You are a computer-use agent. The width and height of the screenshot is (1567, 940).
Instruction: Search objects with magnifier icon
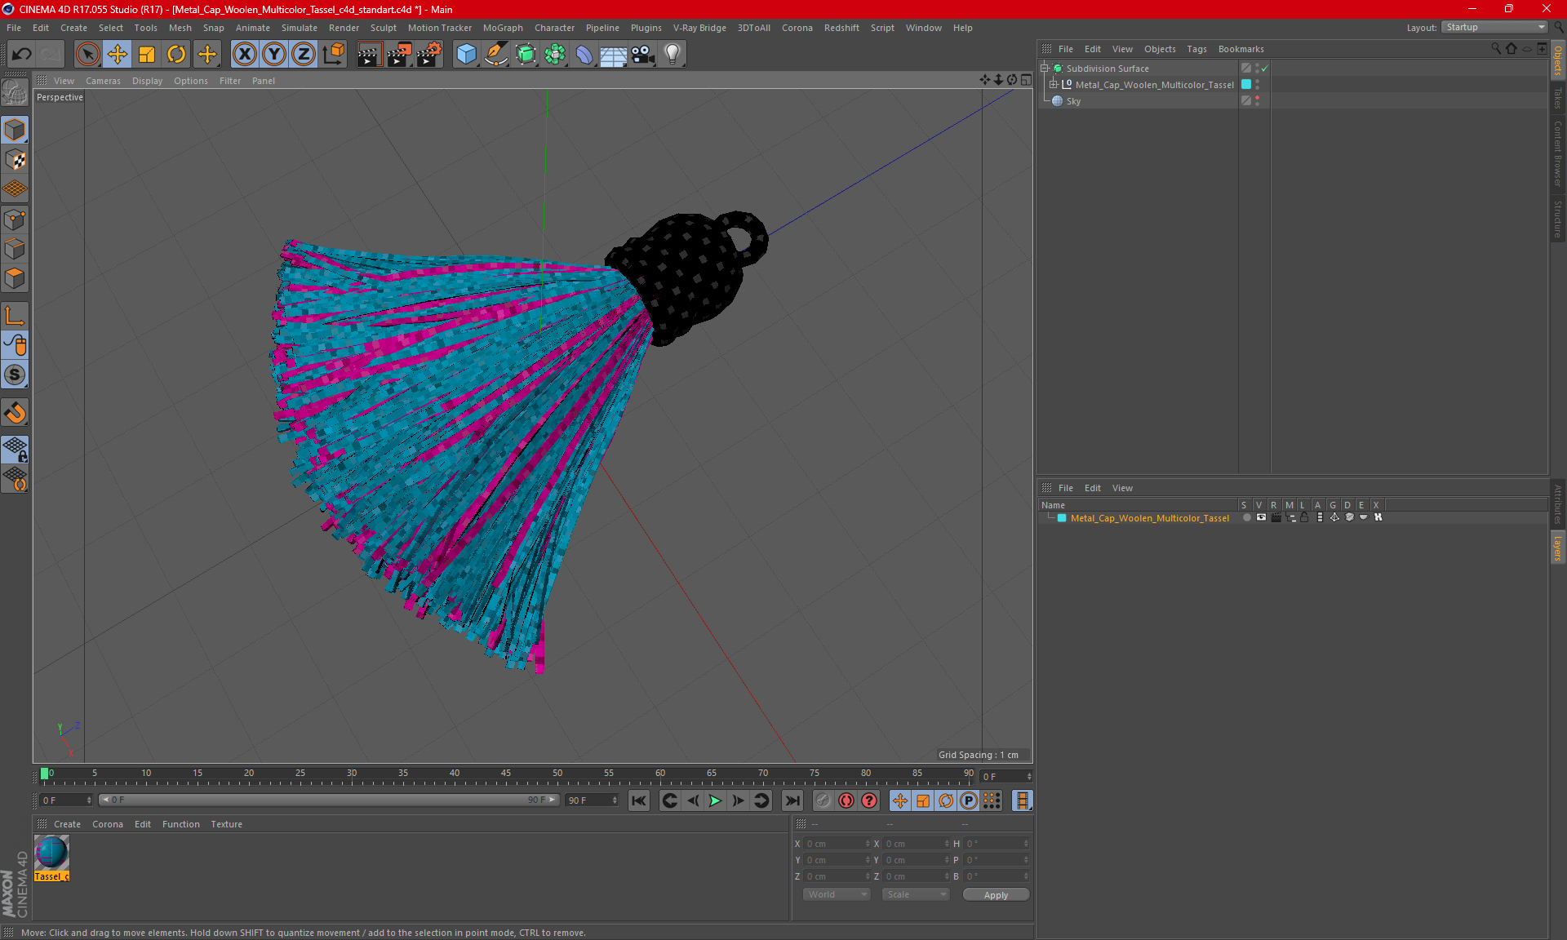click(1495, 49)
